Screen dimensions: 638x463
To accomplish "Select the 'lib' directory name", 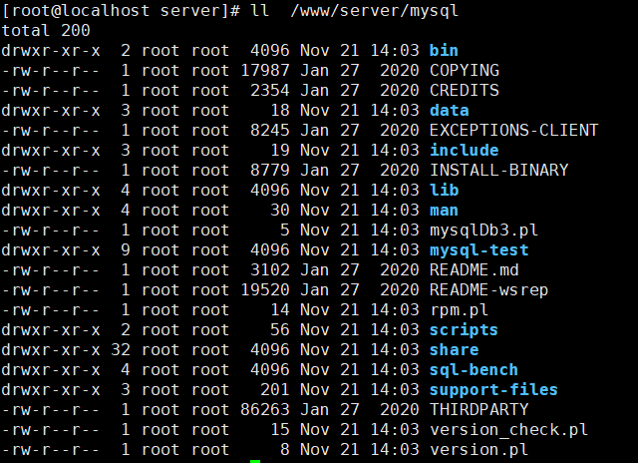I will click(444, 191).
